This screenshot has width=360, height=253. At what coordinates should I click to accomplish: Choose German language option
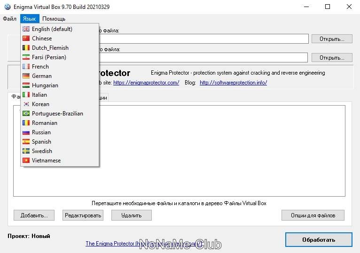click(60, 76)
